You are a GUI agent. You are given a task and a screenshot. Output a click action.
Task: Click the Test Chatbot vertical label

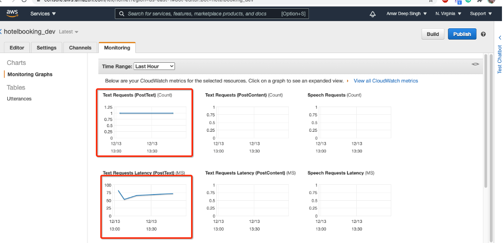tap(499, 59)
